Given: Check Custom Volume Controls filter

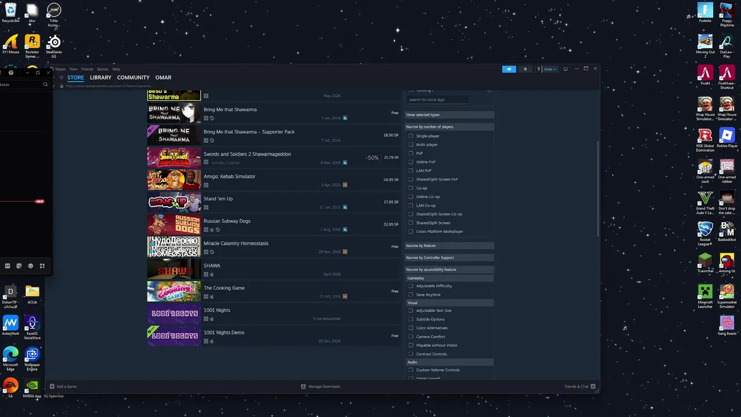Looking at the screenshot, I should [x=411, y=370].
